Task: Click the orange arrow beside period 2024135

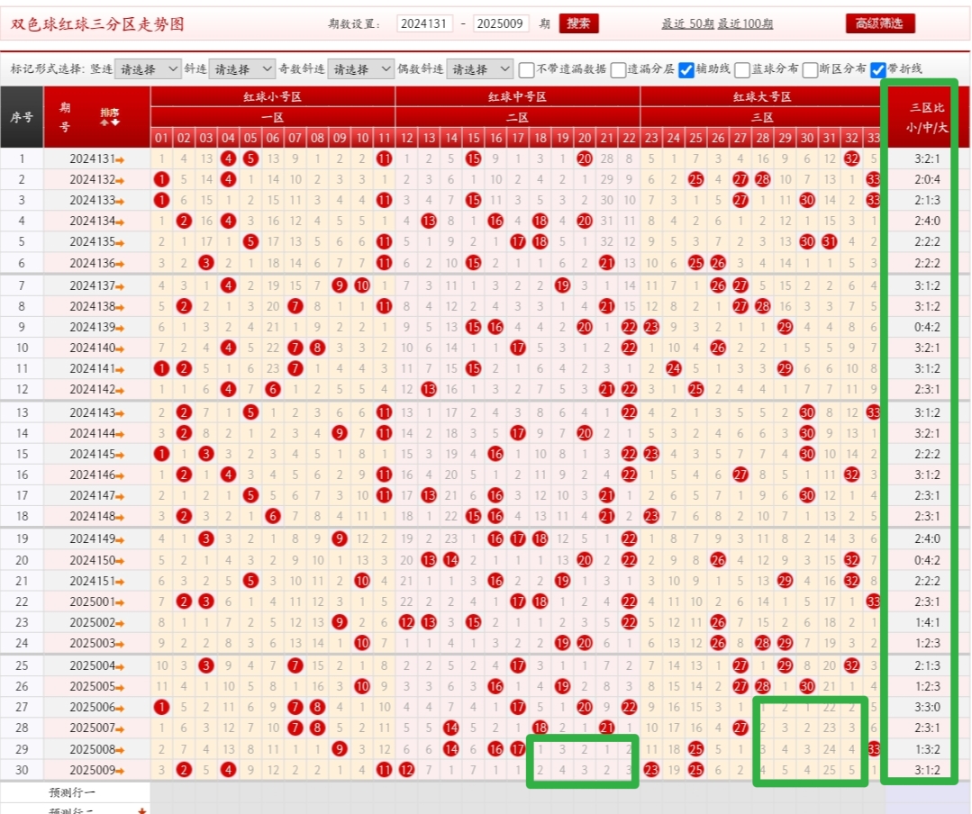Action: (120, 243)
